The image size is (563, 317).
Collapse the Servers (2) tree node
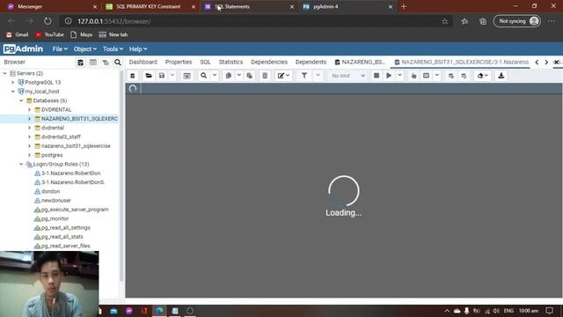(4, 73)
